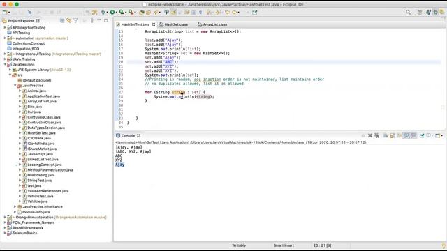Image resolution: width=447 pixels, height=251 pixels.
Task: Click the Open Type icon in toolbar
Action: 142,13
